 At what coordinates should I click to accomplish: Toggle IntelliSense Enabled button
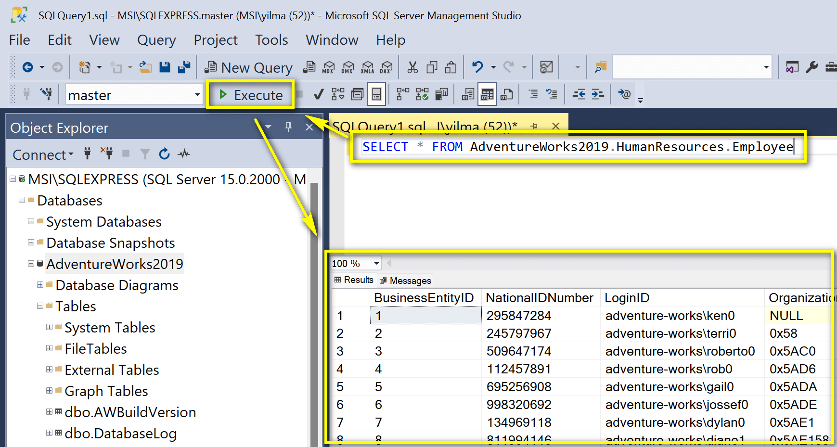(376, 94)
